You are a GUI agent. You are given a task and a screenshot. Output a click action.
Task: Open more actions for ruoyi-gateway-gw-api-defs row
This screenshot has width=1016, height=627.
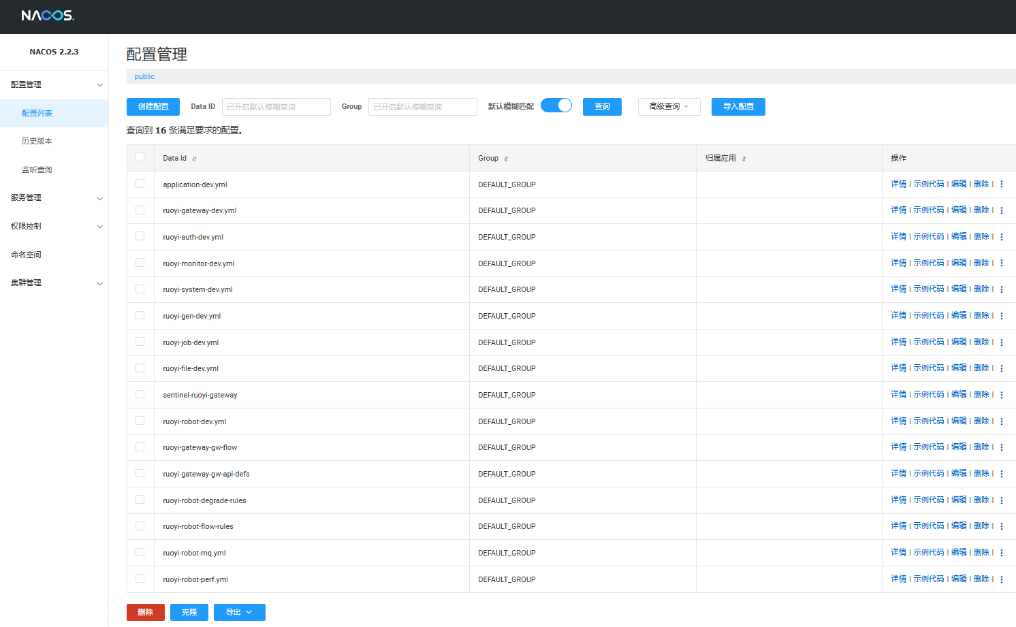click(1002, 474)
